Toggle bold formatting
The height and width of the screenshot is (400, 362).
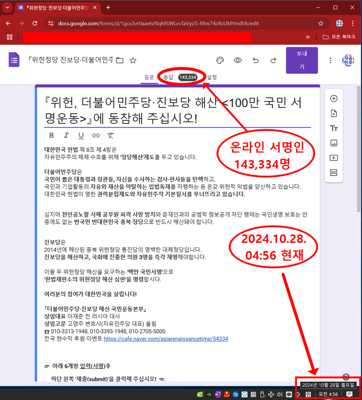click(51, 135)
